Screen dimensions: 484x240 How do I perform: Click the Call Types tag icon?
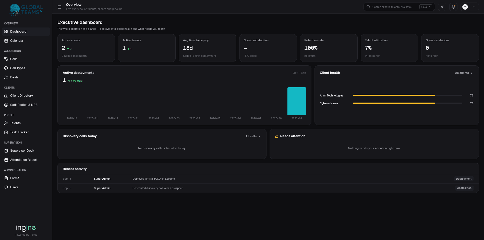[x=6, y=68]
